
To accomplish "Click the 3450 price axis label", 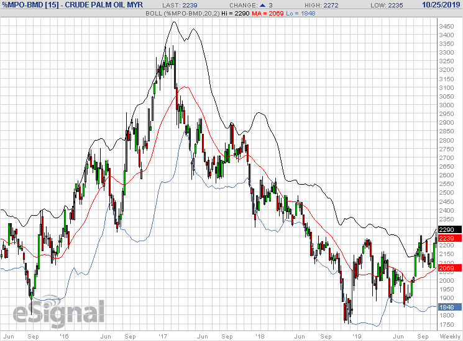I will tap(446, 27).
